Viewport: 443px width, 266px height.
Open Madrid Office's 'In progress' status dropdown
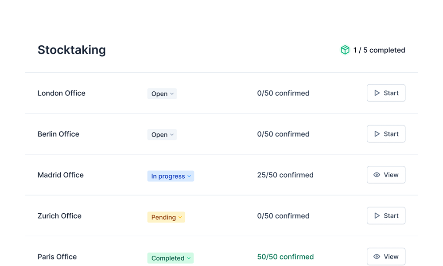pos(171,176)
